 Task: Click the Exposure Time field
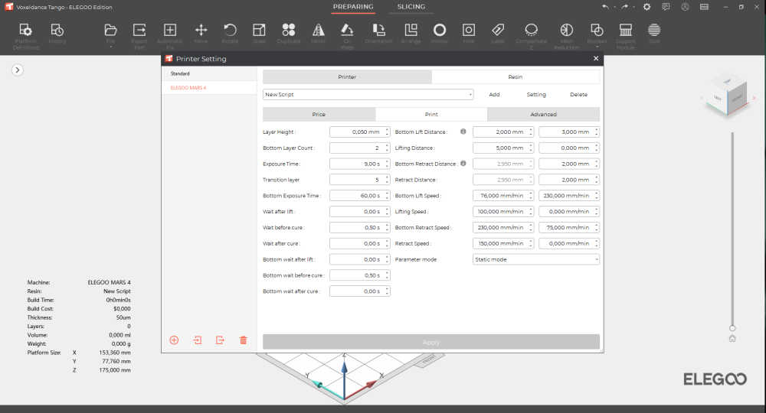359,164
